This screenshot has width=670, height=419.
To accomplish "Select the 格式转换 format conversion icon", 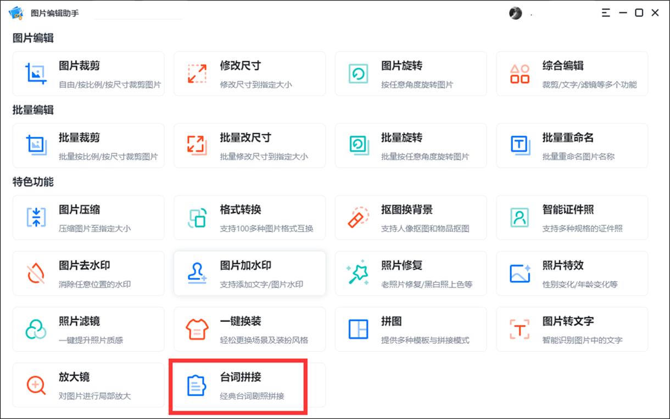I will tap(197, 218).
